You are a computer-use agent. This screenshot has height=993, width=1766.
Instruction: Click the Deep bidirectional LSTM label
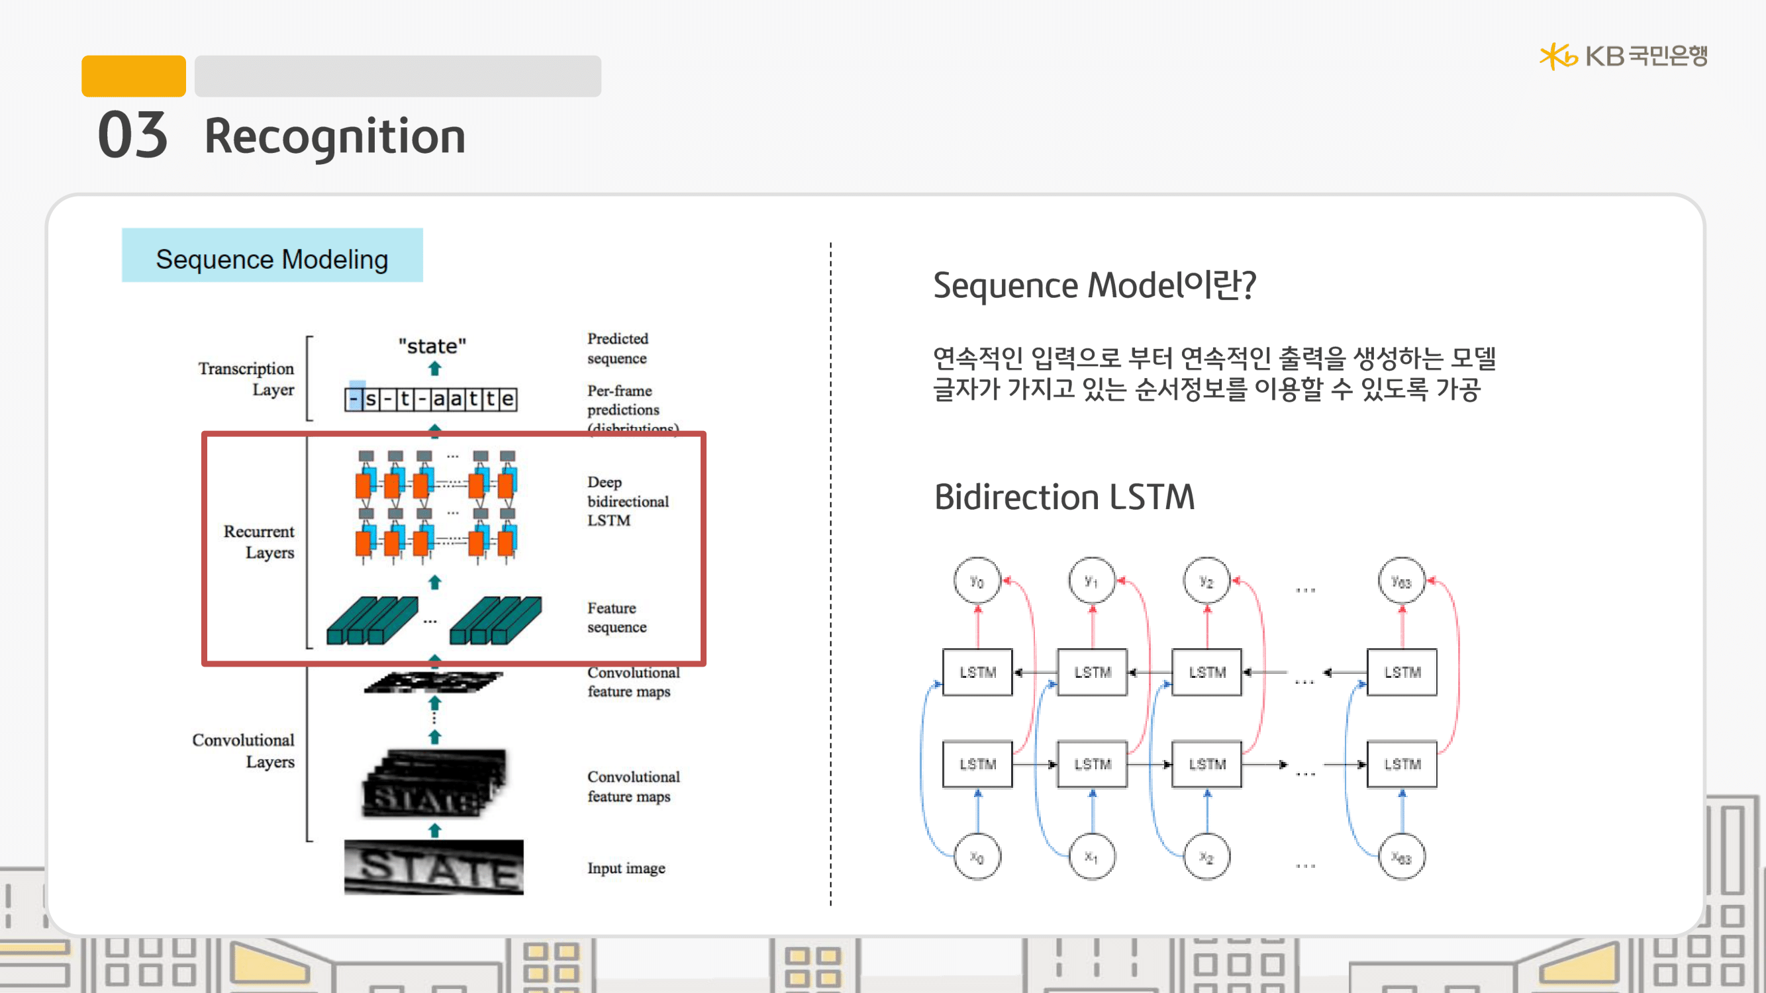626,501
